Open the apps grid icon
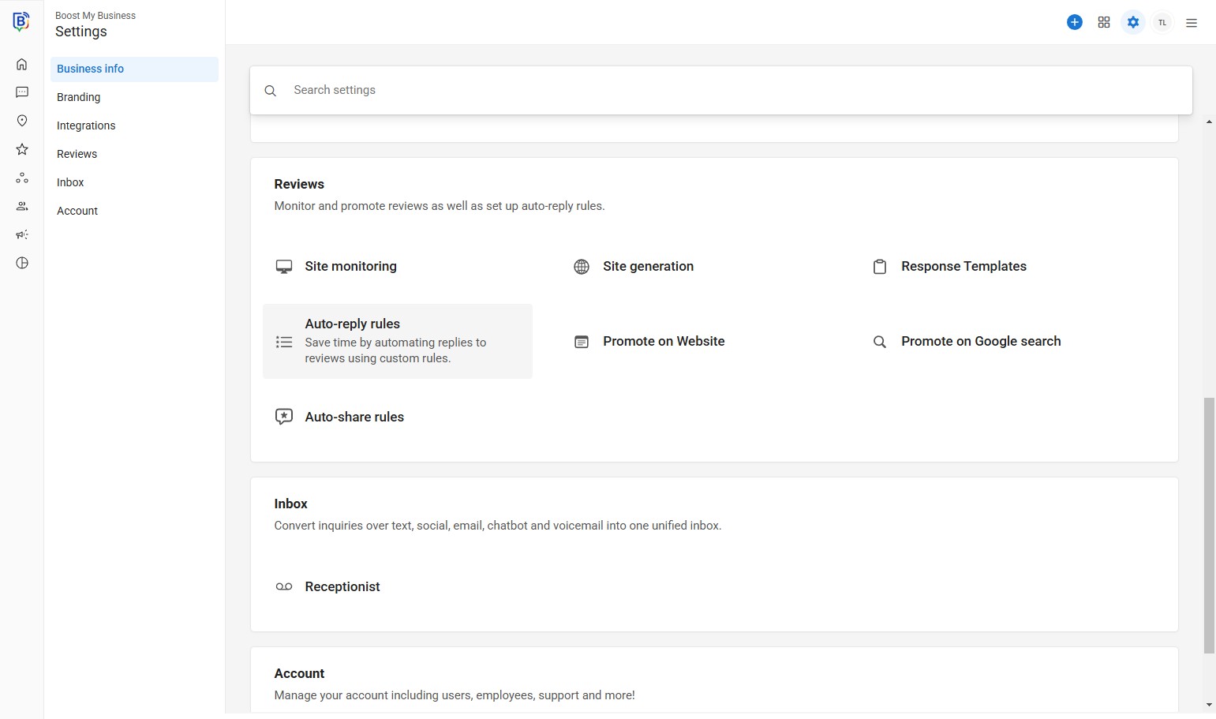Image resolution: width=1216 pixels, height=719 pixels. (x=1104, y=23)
